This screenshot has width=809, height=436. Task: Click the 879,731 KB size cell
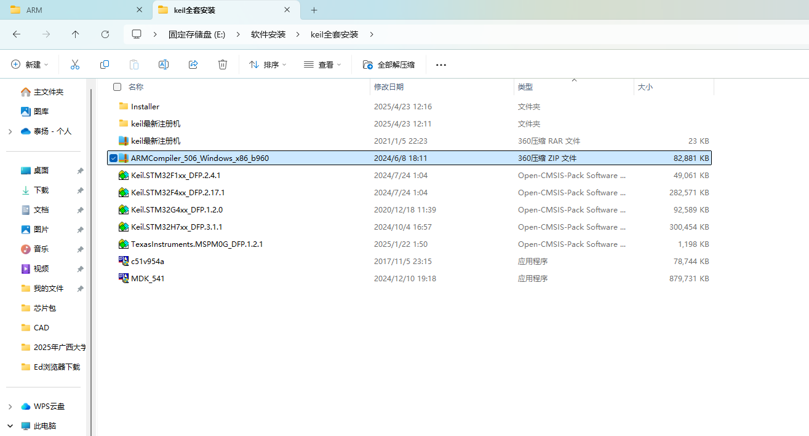click(x=689, y=278)
